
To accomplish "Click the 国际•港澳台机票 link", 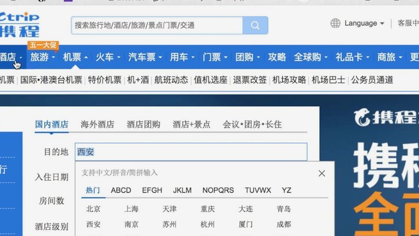I will (x=51, y=80).
